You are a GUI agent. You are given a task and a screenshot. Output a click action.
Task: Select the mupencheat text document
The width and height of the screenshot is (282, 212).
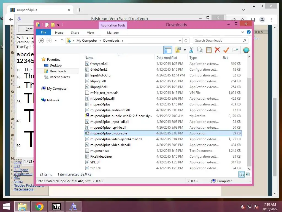point(163,151)
